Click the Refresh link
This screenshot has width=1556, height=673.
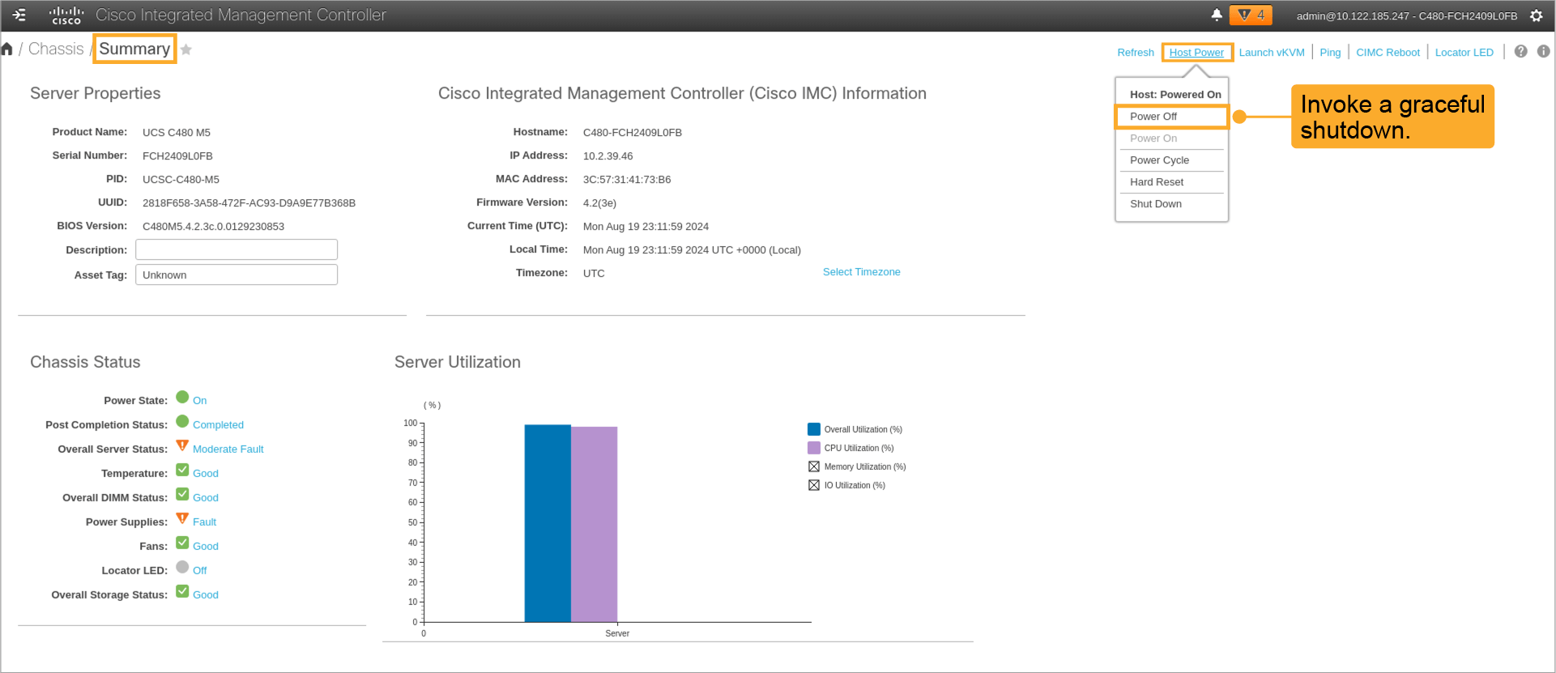click(1136, 53)
